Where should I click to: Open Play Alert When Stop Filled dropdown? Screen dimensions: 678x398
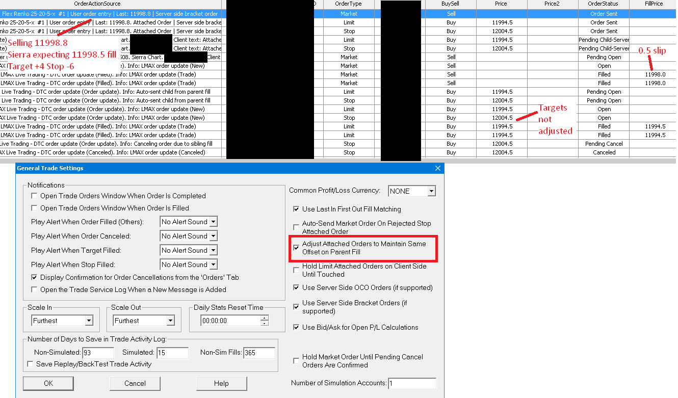coord(213,264)
